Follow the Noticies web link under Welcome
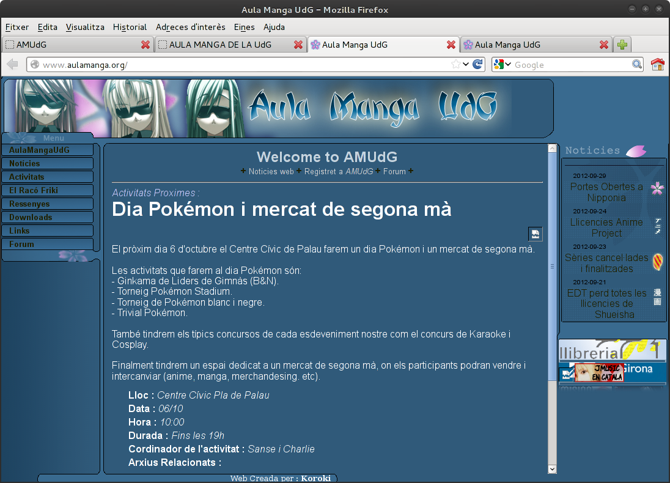This screenshot has height=483, width=670. coord(271,171)
